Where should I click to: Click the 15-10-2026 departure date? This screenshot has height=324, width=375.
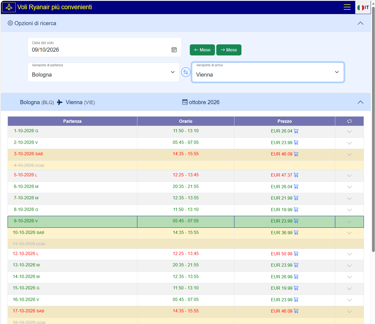[x=26, y=288]
